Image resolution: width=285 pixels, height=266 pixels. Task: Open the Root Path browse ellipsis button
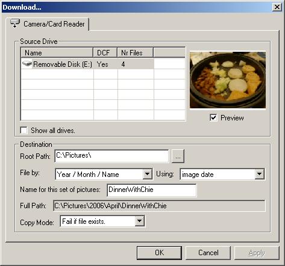click(178, 156)
